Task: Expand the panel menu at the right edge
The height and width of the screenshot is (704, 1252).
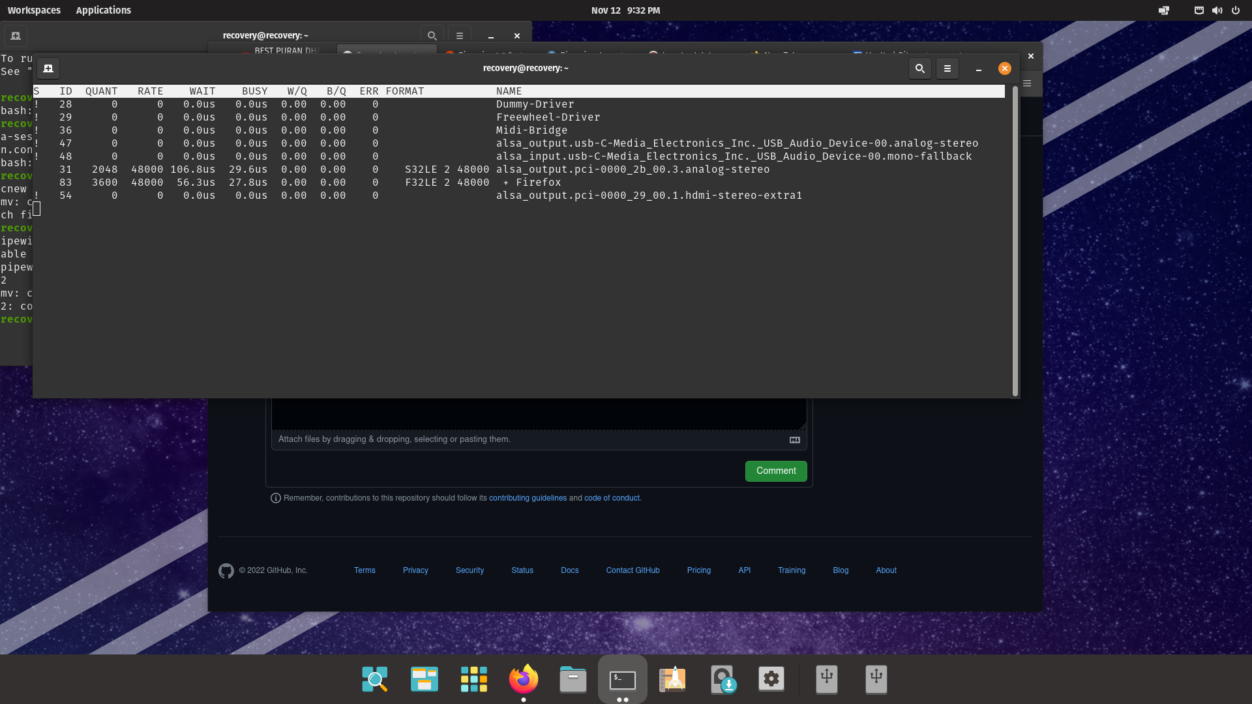Action: (1027, 83)
